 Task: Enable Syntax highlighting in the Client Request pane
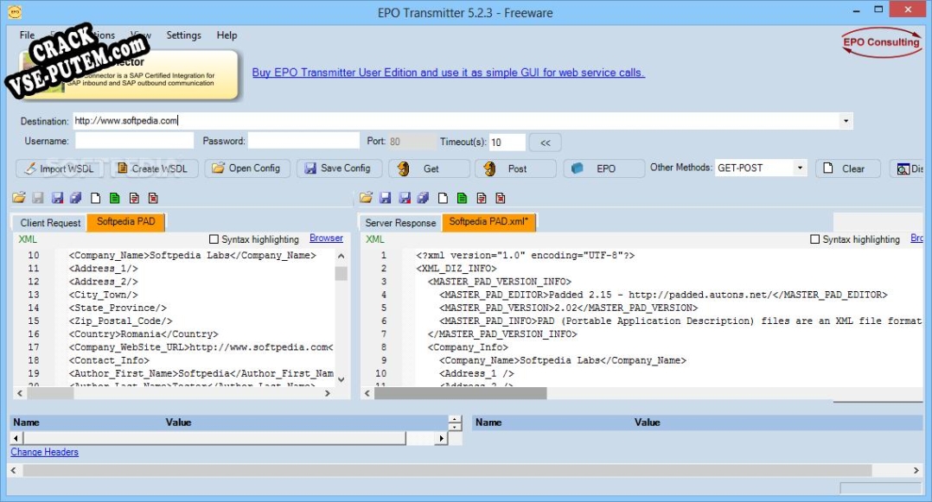click(214, 239)
